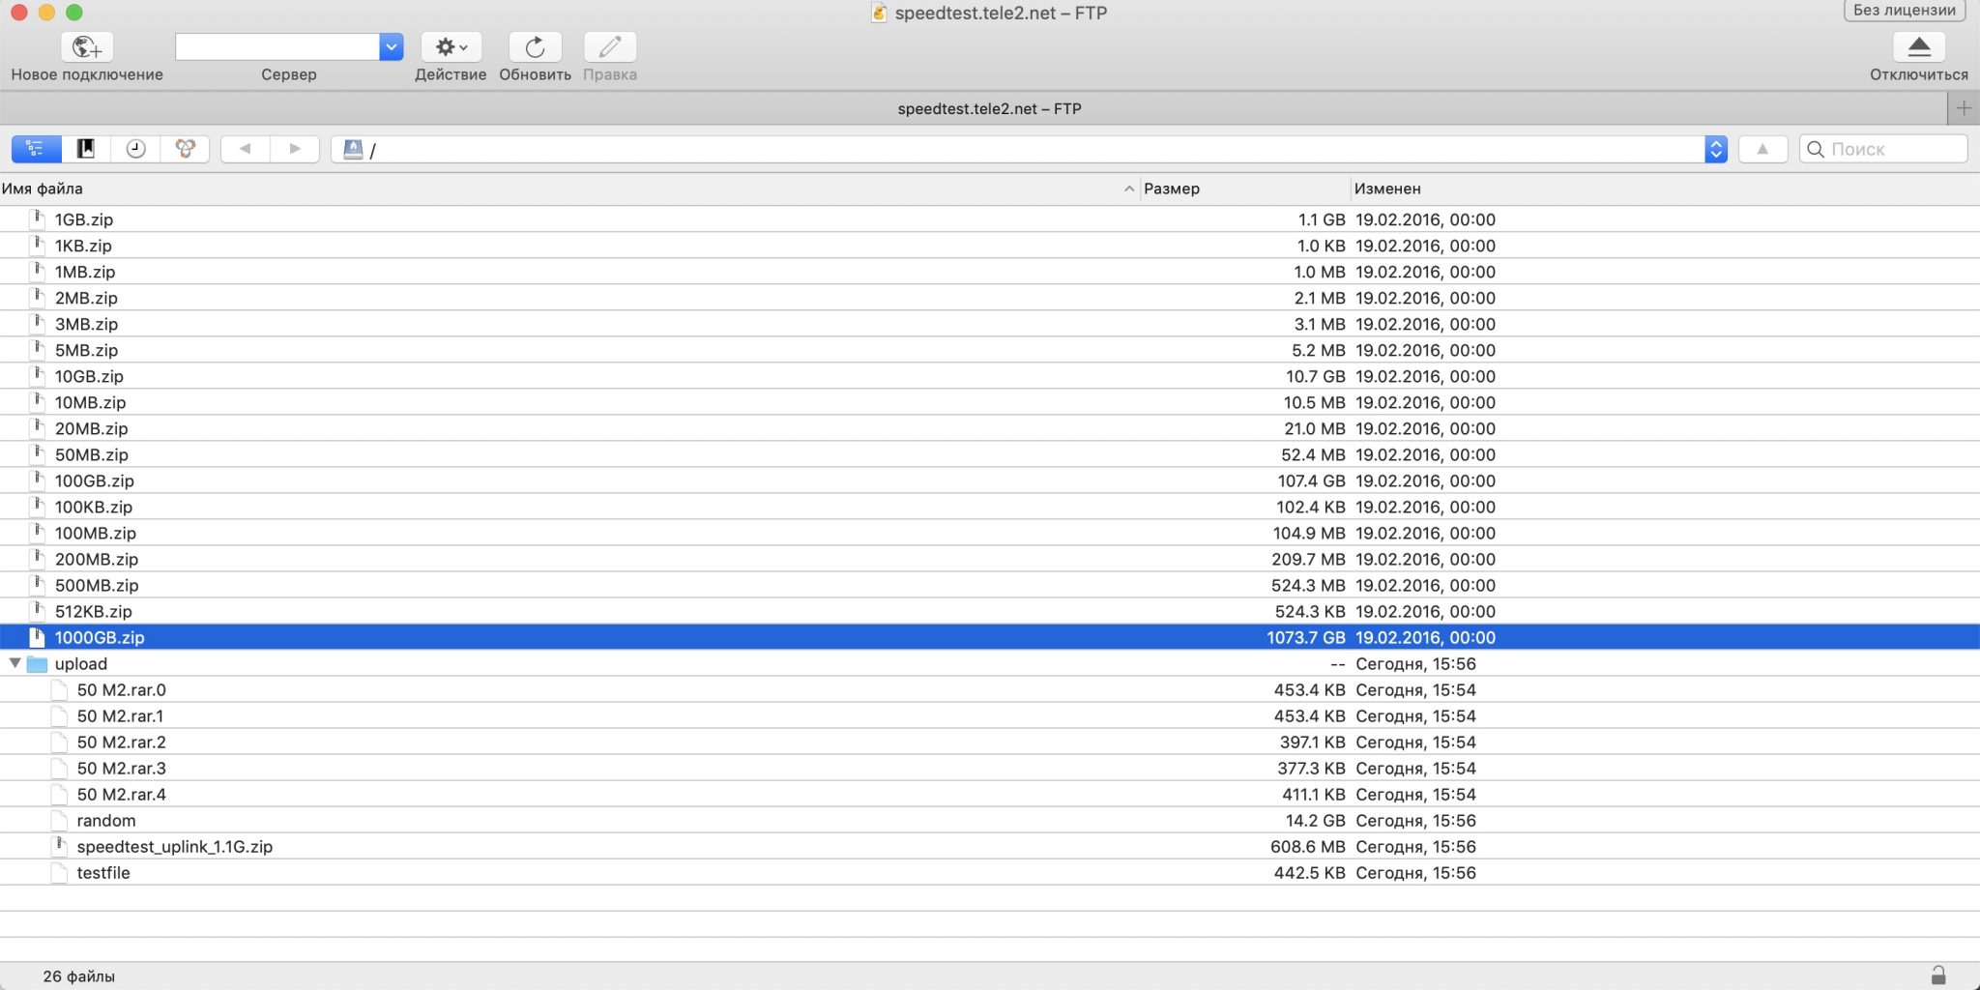Sort by modified column header
This screenshot has height=990, width=1980.
[1663, 189]
